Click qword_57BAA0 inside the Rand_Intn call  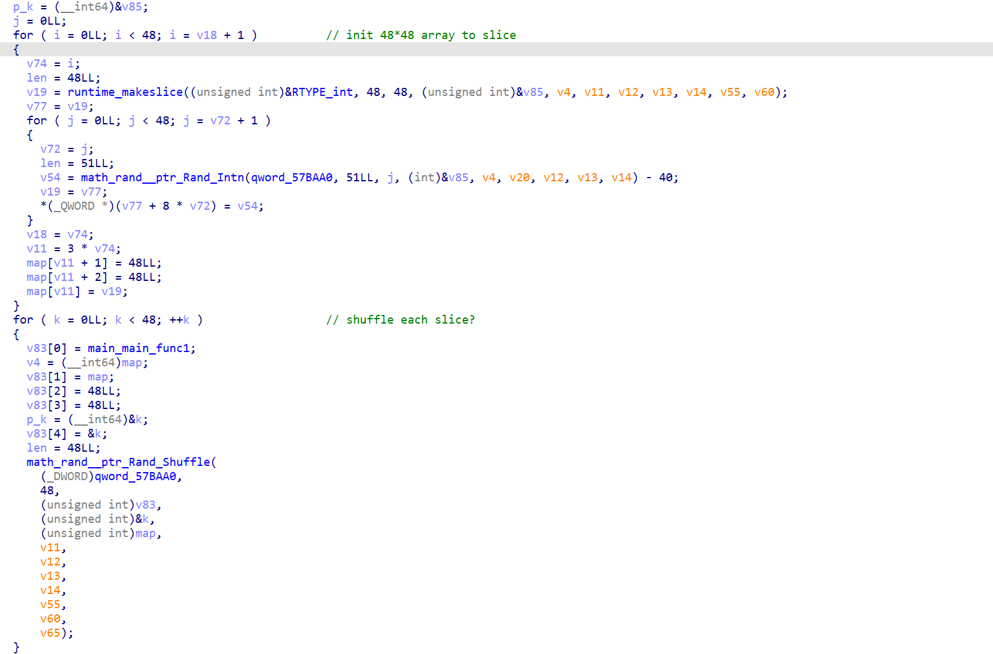tap(291, 178)
